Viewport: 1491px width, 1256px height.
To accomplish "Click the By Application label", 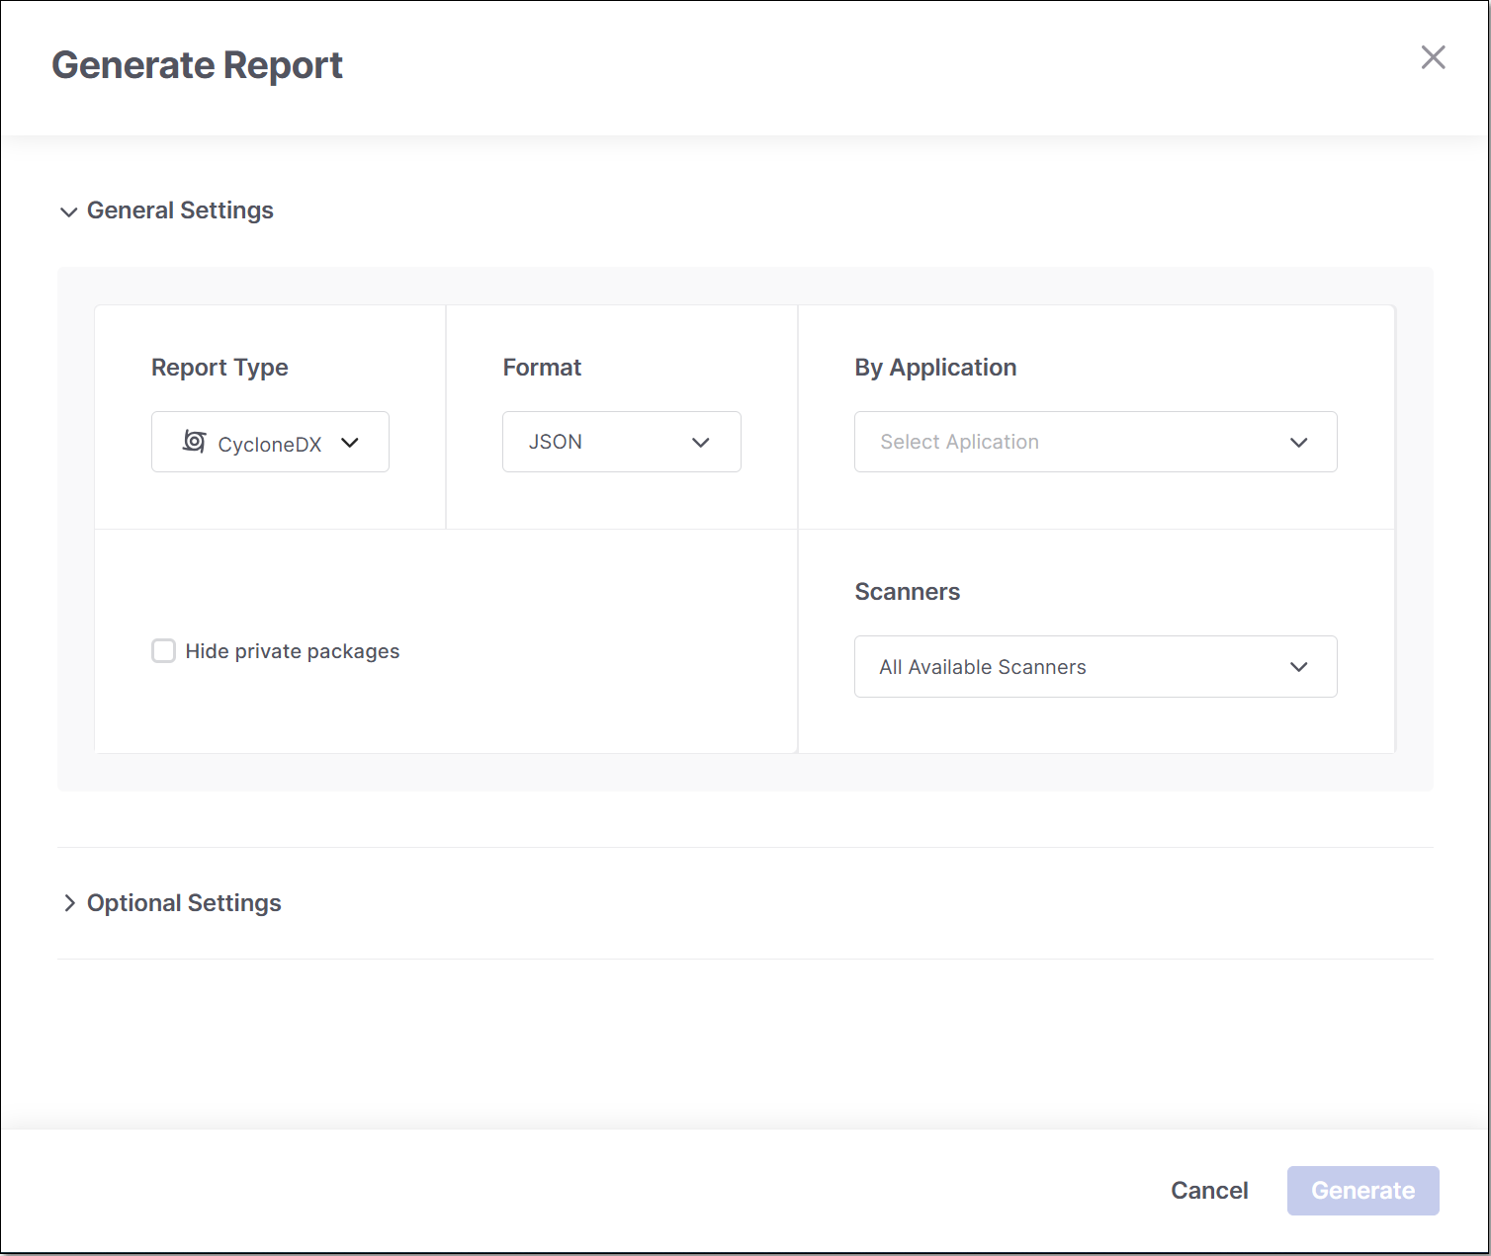I will pos(935,368).
